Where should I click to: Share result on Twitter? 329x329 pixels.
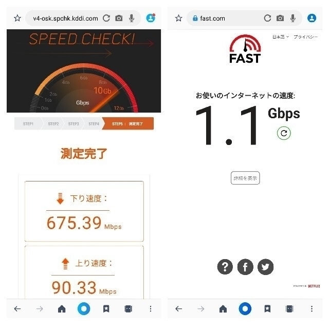click(x=265, y=267)
